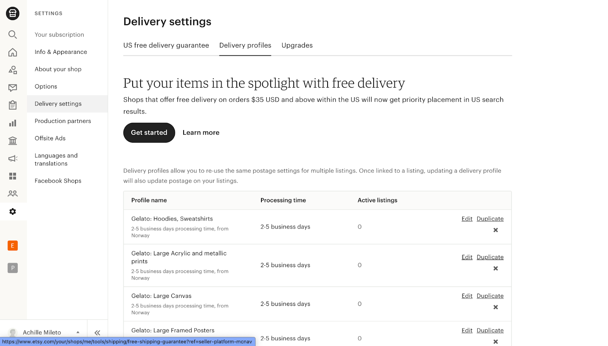Collapse the sidebar with double chevron
This screenshot has width=608, height=346.
click(x=97, y=333)
